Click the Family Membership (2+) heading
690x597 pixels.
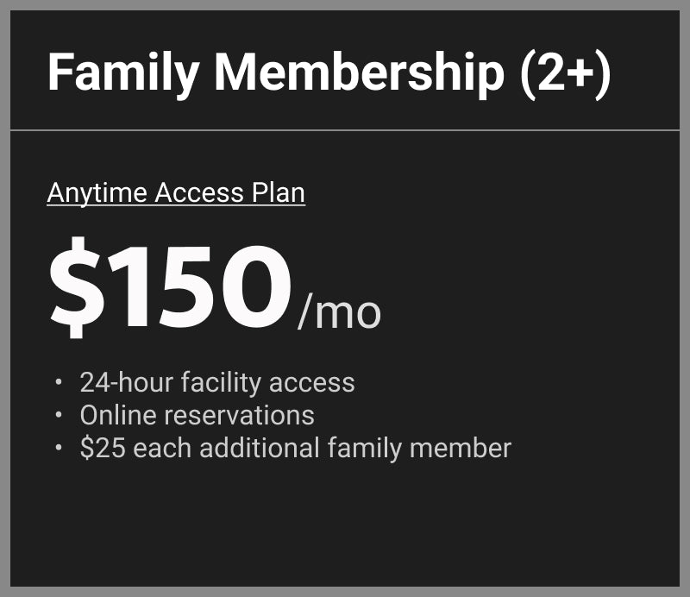329,72
